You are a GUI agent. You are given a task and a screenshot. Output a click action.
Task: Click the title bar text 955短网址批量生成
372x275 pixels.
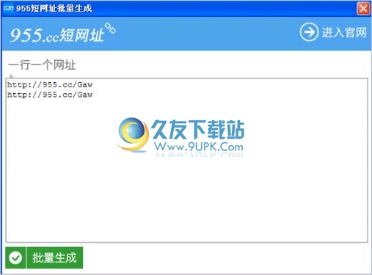click(54, 8)
